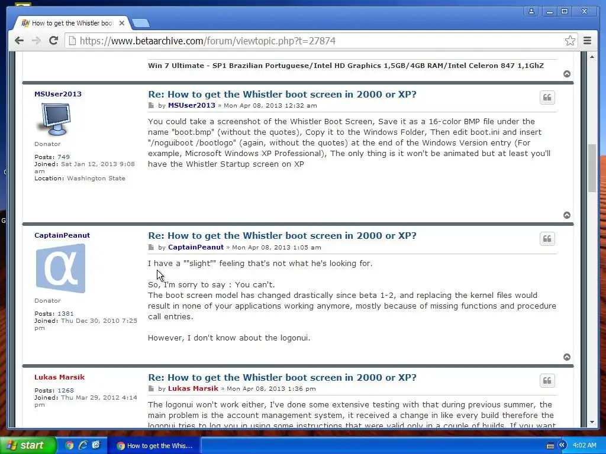The image size is (606, 454).
Task: Quote MSUser2013's post
Action: click(547, 98)
